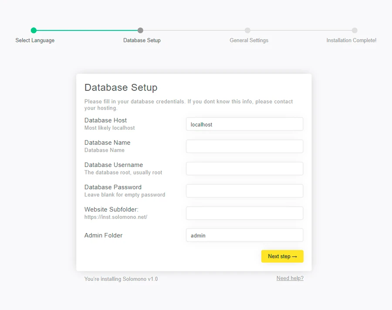Image resolution: width=392 pixels, height=310 pixels.
Task: Focus the Database Host field containing localhost
Action: [244, 124]
